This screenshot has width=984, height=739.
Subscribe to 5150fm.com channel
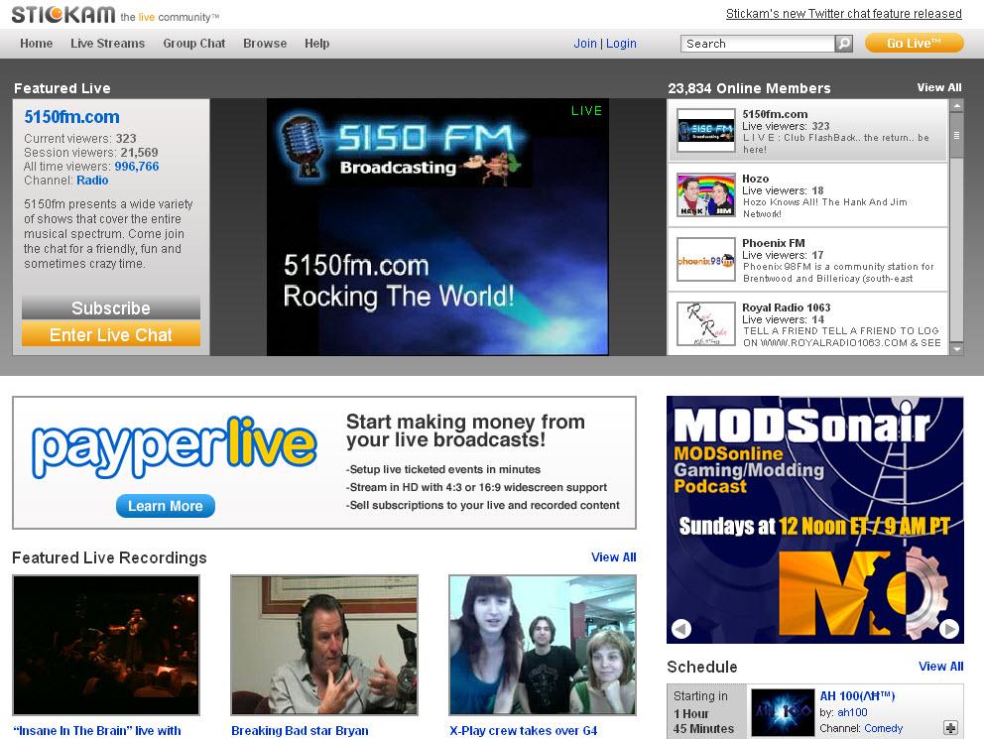[x=111, y=308]
